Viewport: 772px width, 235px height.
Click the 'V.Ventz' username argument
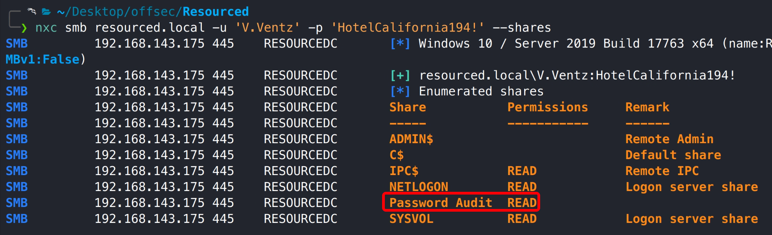[x=268, y=28]
